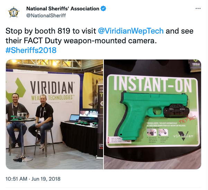Follow the @ViridianWepTech mention link
Image resolution: width=208 pixels, height=190 pixels.
131,31
